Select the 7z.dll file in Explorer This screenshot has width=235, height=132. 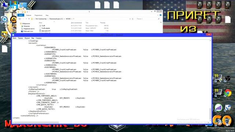click(43, 26)
